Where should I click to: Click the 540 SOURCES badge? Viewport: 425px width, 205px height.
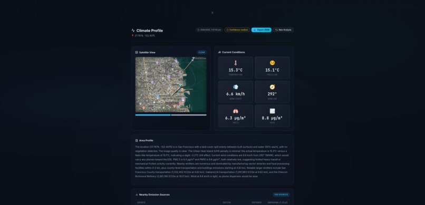click(281, 194)
